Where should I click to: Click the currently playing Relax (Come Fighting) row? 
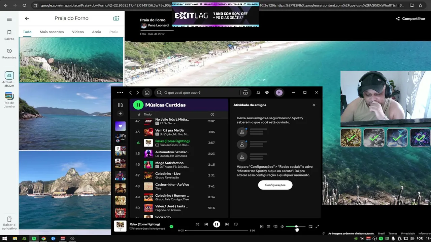pyautogui.click(x=179, y=143)
